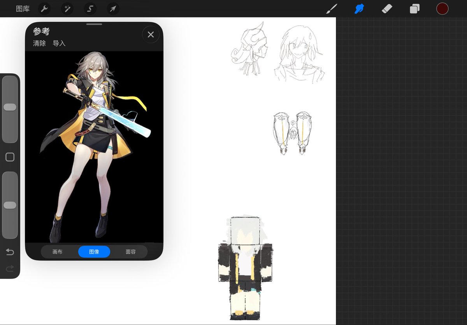Switch reference to 图像 tab
Viewport: 467px width, 325px height.
[94, 252]
